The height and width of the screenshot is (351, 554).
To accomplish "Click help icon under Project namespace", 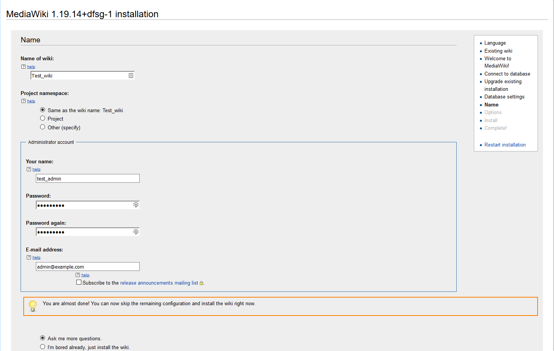I will [x=24, y=101].
